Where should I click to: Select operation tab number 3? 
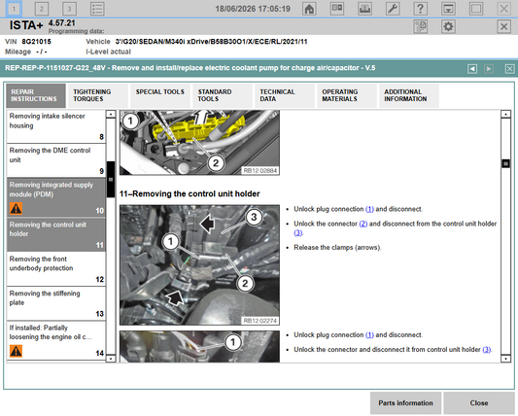(69, 9)
